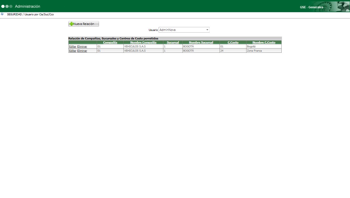Sort by Nombre Compañía column header
Viewport: 350px width, 198px height.
point(143,42)
